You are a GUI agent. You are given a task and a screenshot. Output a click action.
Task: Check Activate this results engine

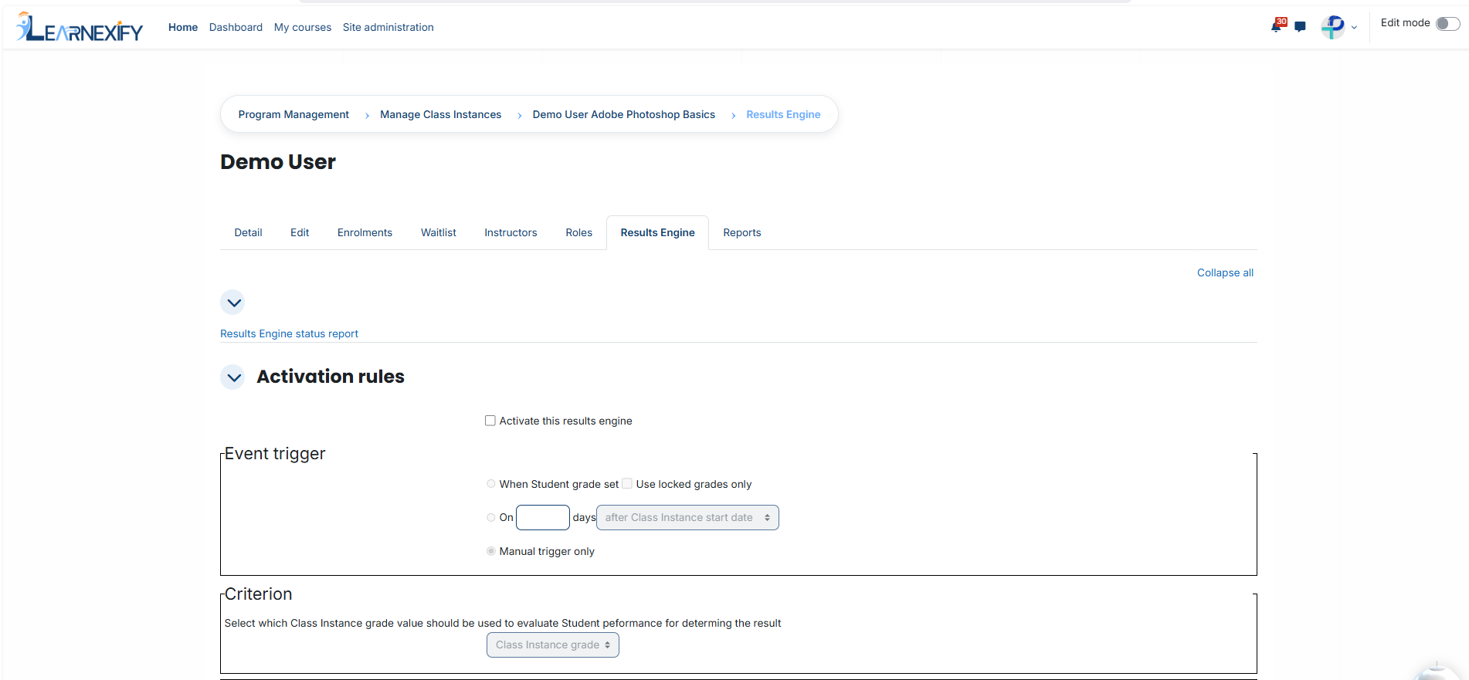pos(490,421)
